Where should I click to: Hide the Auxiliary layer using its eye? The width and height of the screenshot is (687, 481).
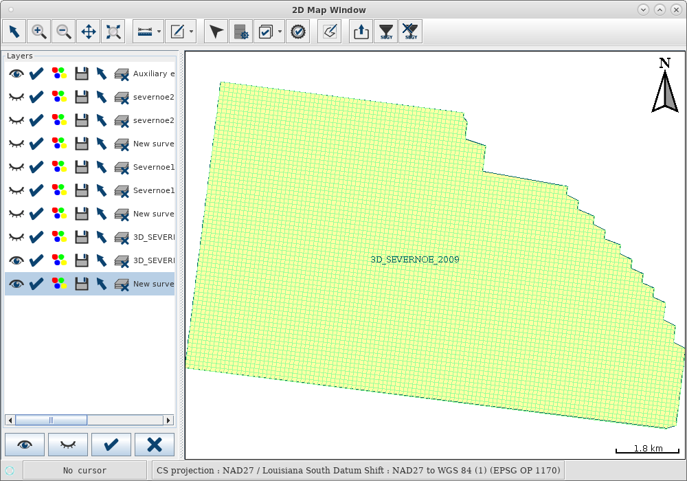coord(16,74)
